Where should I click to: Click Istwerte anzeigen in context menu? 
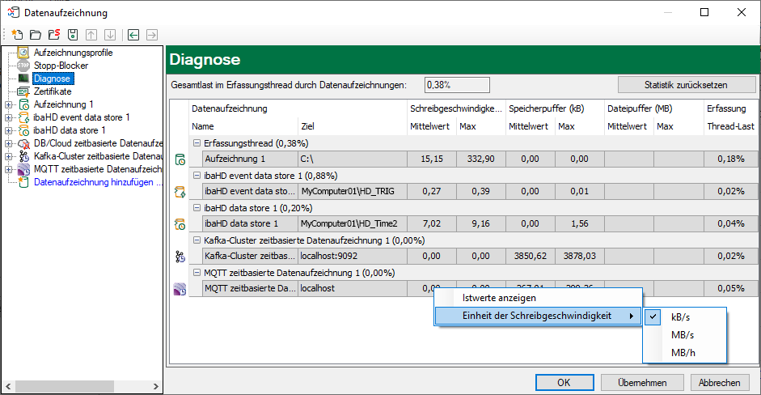click(497, 298)
